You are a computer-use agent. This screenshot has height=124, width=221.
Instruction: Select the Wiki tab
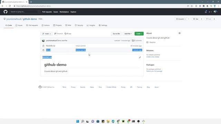[68, 25]
